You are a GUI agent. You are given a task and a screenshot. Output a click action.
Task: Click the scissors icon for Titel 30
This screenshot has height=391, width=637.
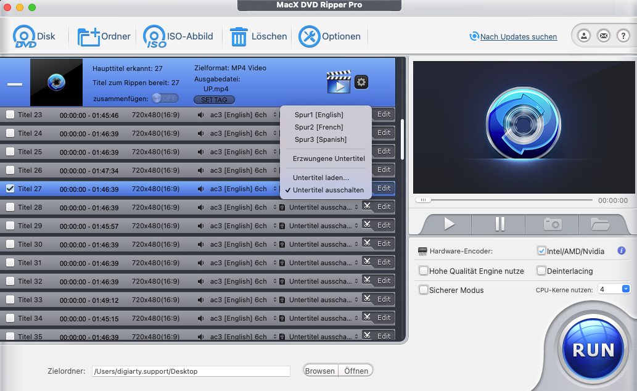coord(368,244)
